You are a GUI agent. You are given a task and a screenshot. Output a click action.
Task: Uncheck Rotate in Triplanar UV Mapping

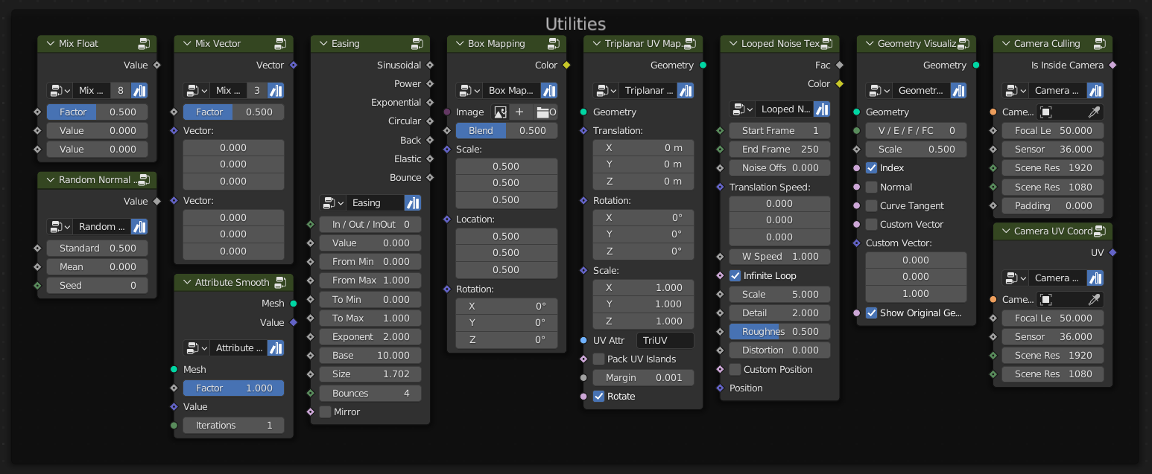(x=599, y=396)
